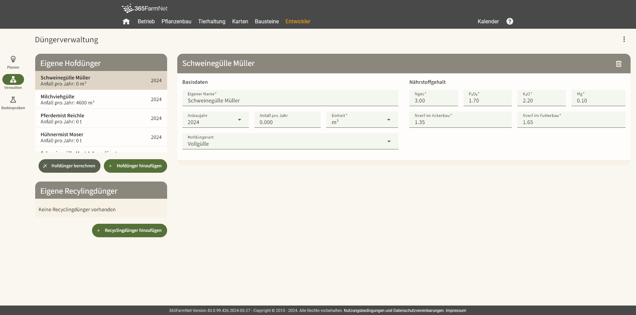The image size is (636, 315).
Task: Open the help question mark icon
Action: [x=509, y=21]
